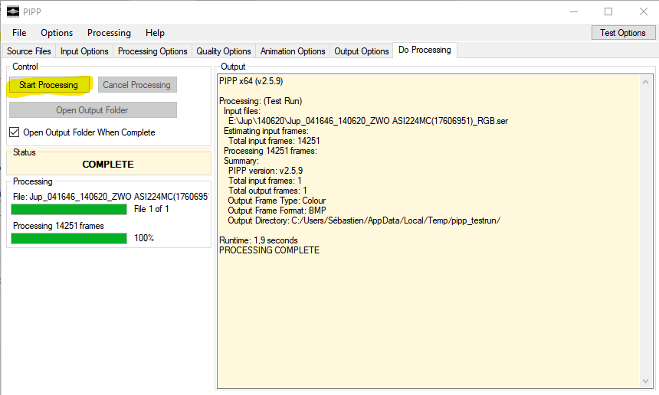Click the Test Options button
Image resolution: width=659 pixels, height=395 pixels.
pos(623,33)
